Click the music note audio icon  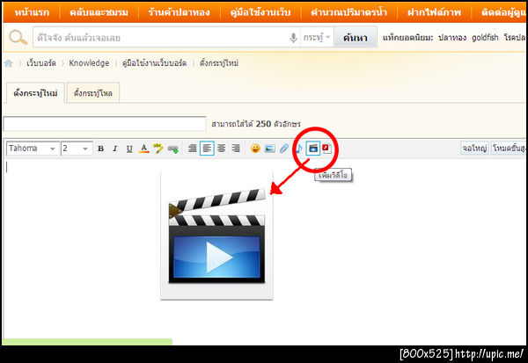[x=298, y=149]
